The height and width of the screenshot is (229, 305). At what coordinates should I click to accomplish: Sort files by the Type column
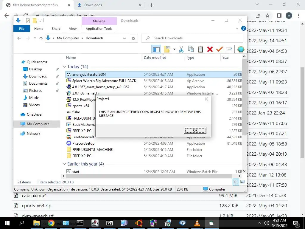[x=190, y=58]
